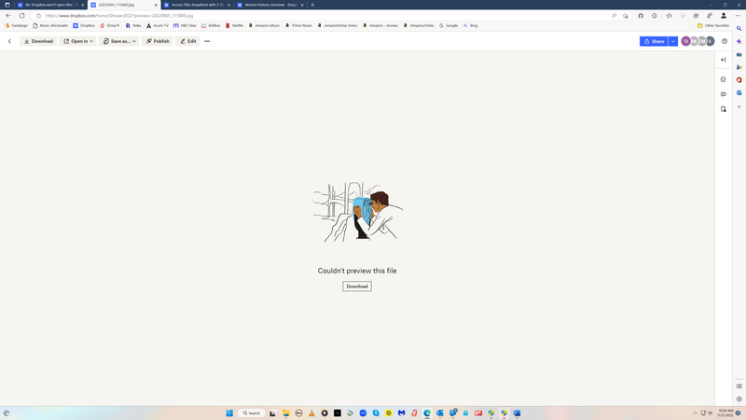Image resolution: width=746 pixels, height=420 pixels.
Task: Open the Roku bookmark
Action: (x=133, y=26)
